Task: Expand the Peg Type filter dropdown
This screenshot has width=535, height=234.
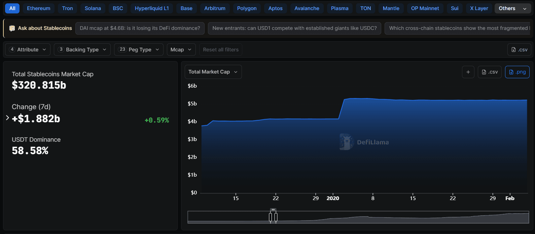Action: click(139, 50)
